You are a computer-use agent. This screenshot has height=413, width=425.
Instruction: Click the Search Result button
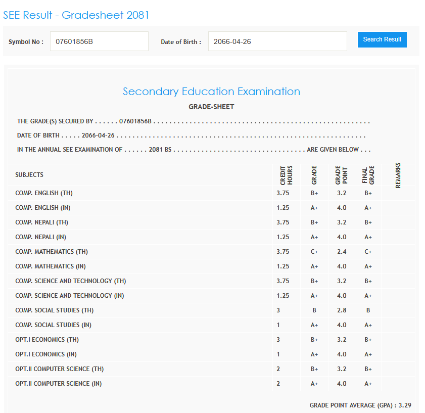point(382,39)
